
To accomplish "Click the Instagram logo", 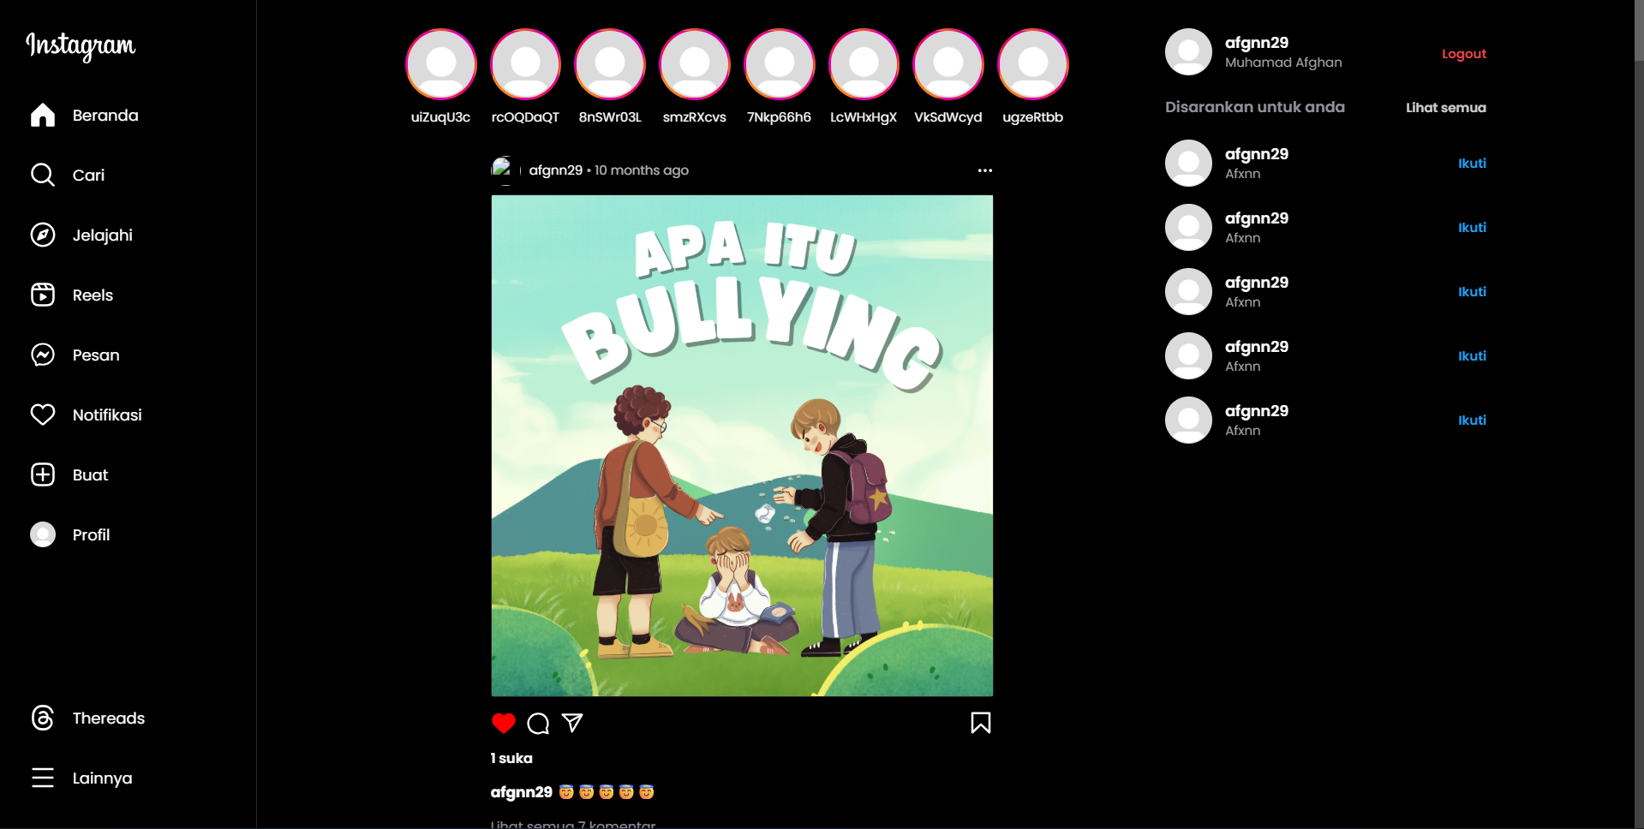I will tap(81, 45).
